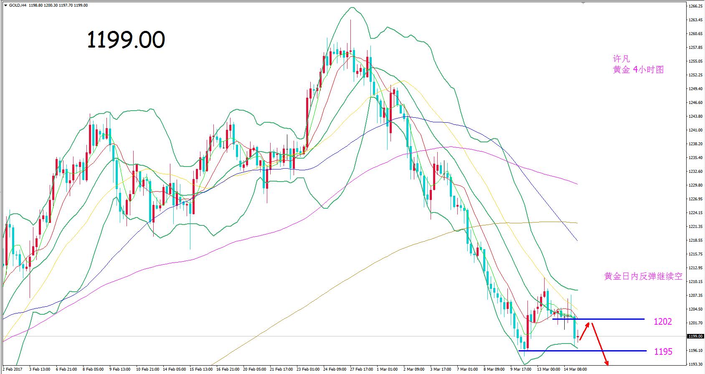Click the 1196.10 price axis label
Viewport: 705px width, 374px height.
pyautogui.click(x=696, y=351)
